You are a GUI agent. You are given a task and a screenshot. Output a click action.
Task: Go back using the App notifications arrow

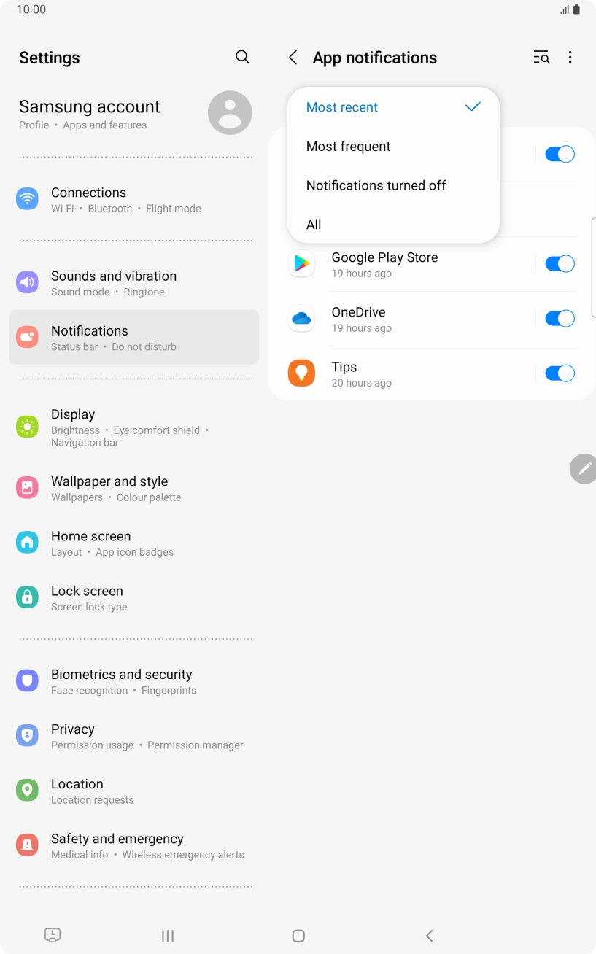point(293,58)
